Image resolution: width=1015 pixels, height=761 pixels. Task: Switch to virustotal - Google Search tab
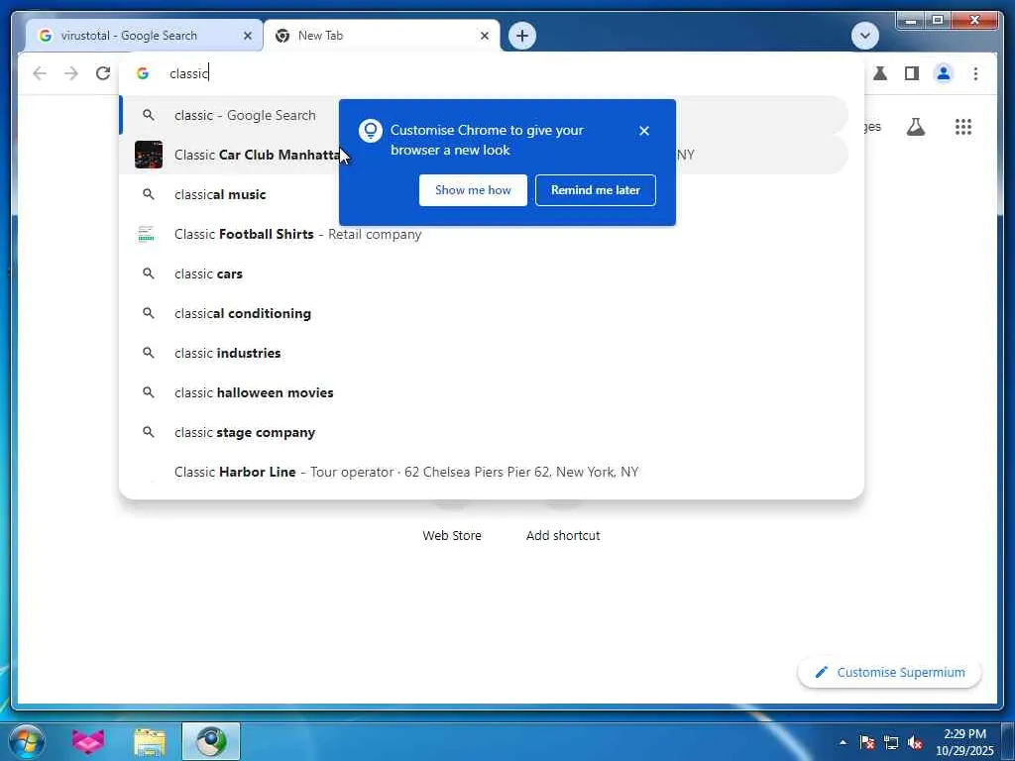coord(144,36)
